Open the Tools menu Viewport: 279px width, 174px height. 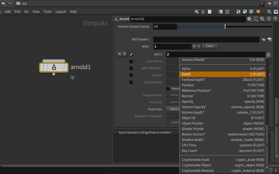pos(48,11)
